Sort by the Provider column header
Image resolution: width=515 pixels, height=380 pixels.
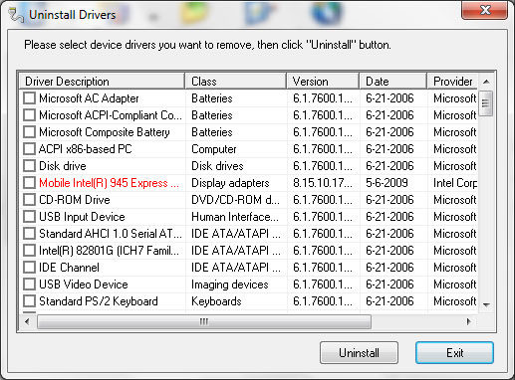(452, 82)
